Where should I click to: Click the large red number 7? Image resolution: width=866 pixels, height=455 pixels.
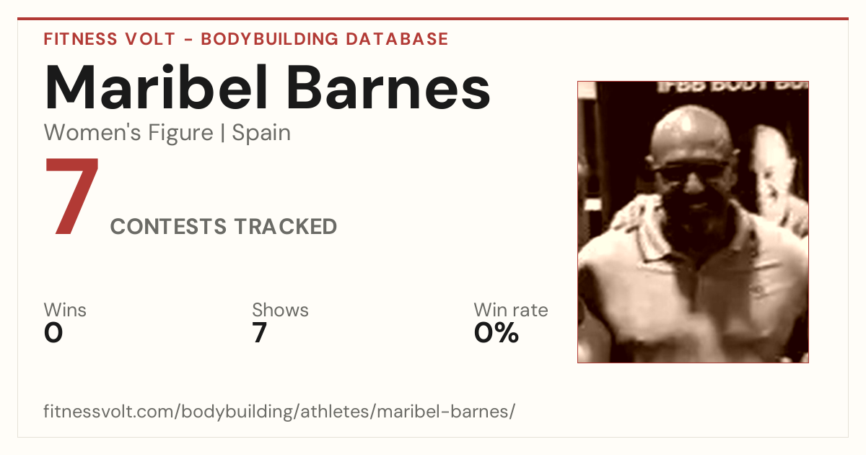[x=71, y=196]
